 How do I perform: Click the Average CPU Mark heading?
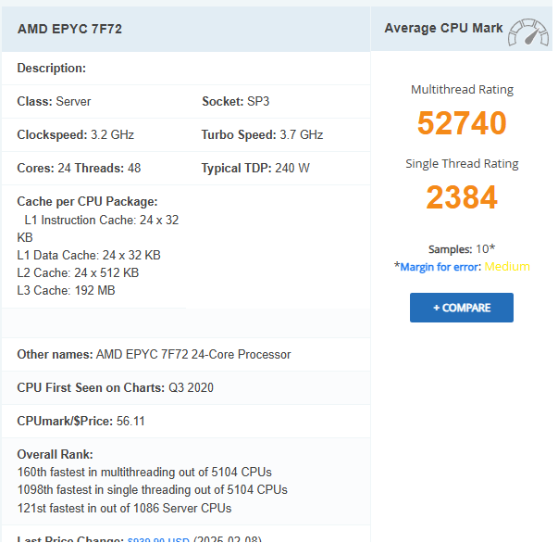tap(443, 28)
